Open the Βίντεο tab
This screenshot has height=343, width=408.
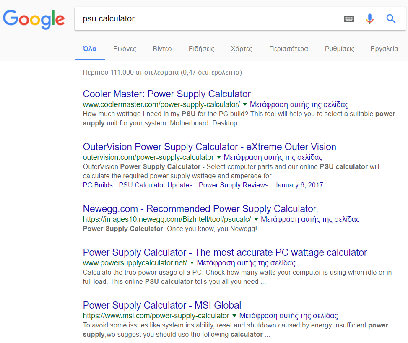[x=162, y=49]
